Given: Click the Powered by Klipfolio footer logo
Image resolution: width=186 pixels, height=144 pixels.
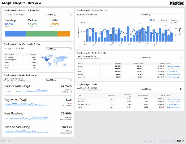Looking at the screenshot, I should pyautogui.click(x=180, y=141).
